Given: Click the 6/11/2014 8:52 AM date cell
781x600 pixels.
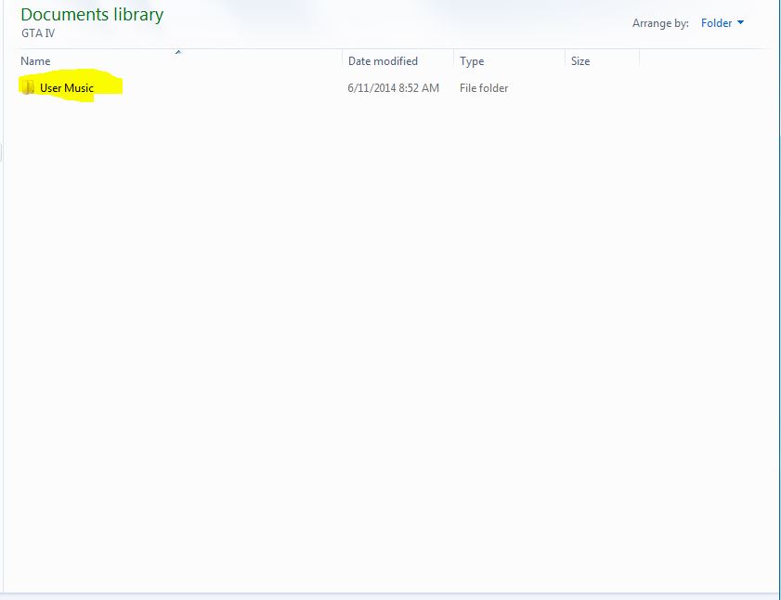Looking at the screenshot, I should tap(394, 87).
